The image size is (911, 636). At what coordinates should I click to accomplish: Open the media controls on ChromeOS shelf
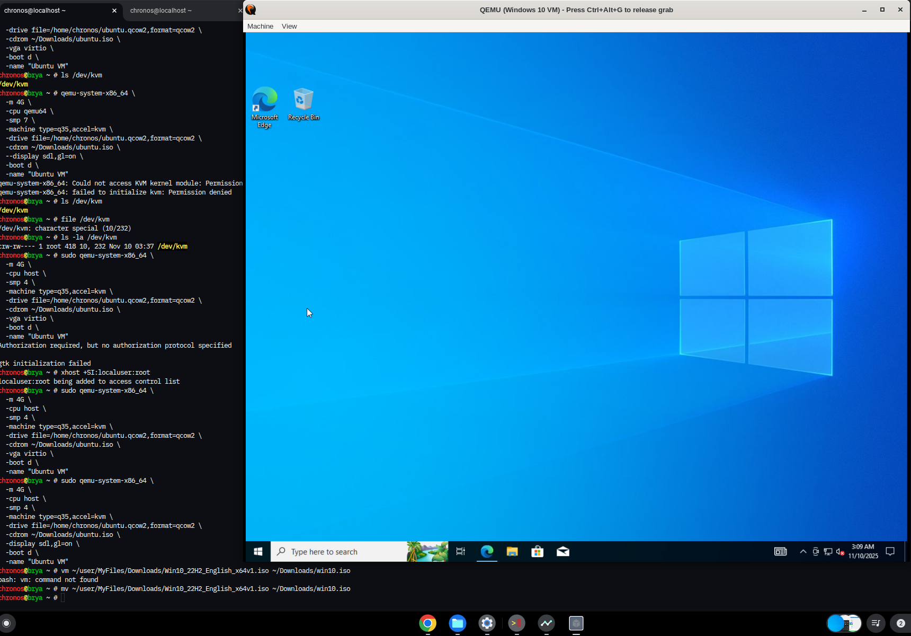[x=876, y=623]
